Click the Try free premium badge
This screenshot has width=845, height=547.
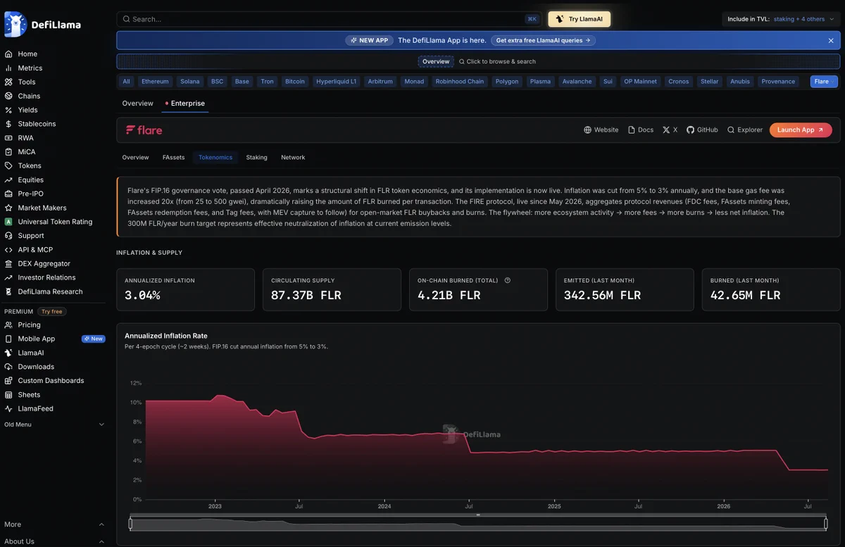(x=51, y=311)
